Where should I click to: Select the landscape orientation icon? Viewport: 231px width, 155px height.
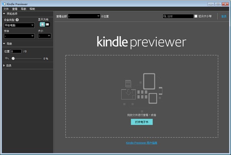point(47,24)
